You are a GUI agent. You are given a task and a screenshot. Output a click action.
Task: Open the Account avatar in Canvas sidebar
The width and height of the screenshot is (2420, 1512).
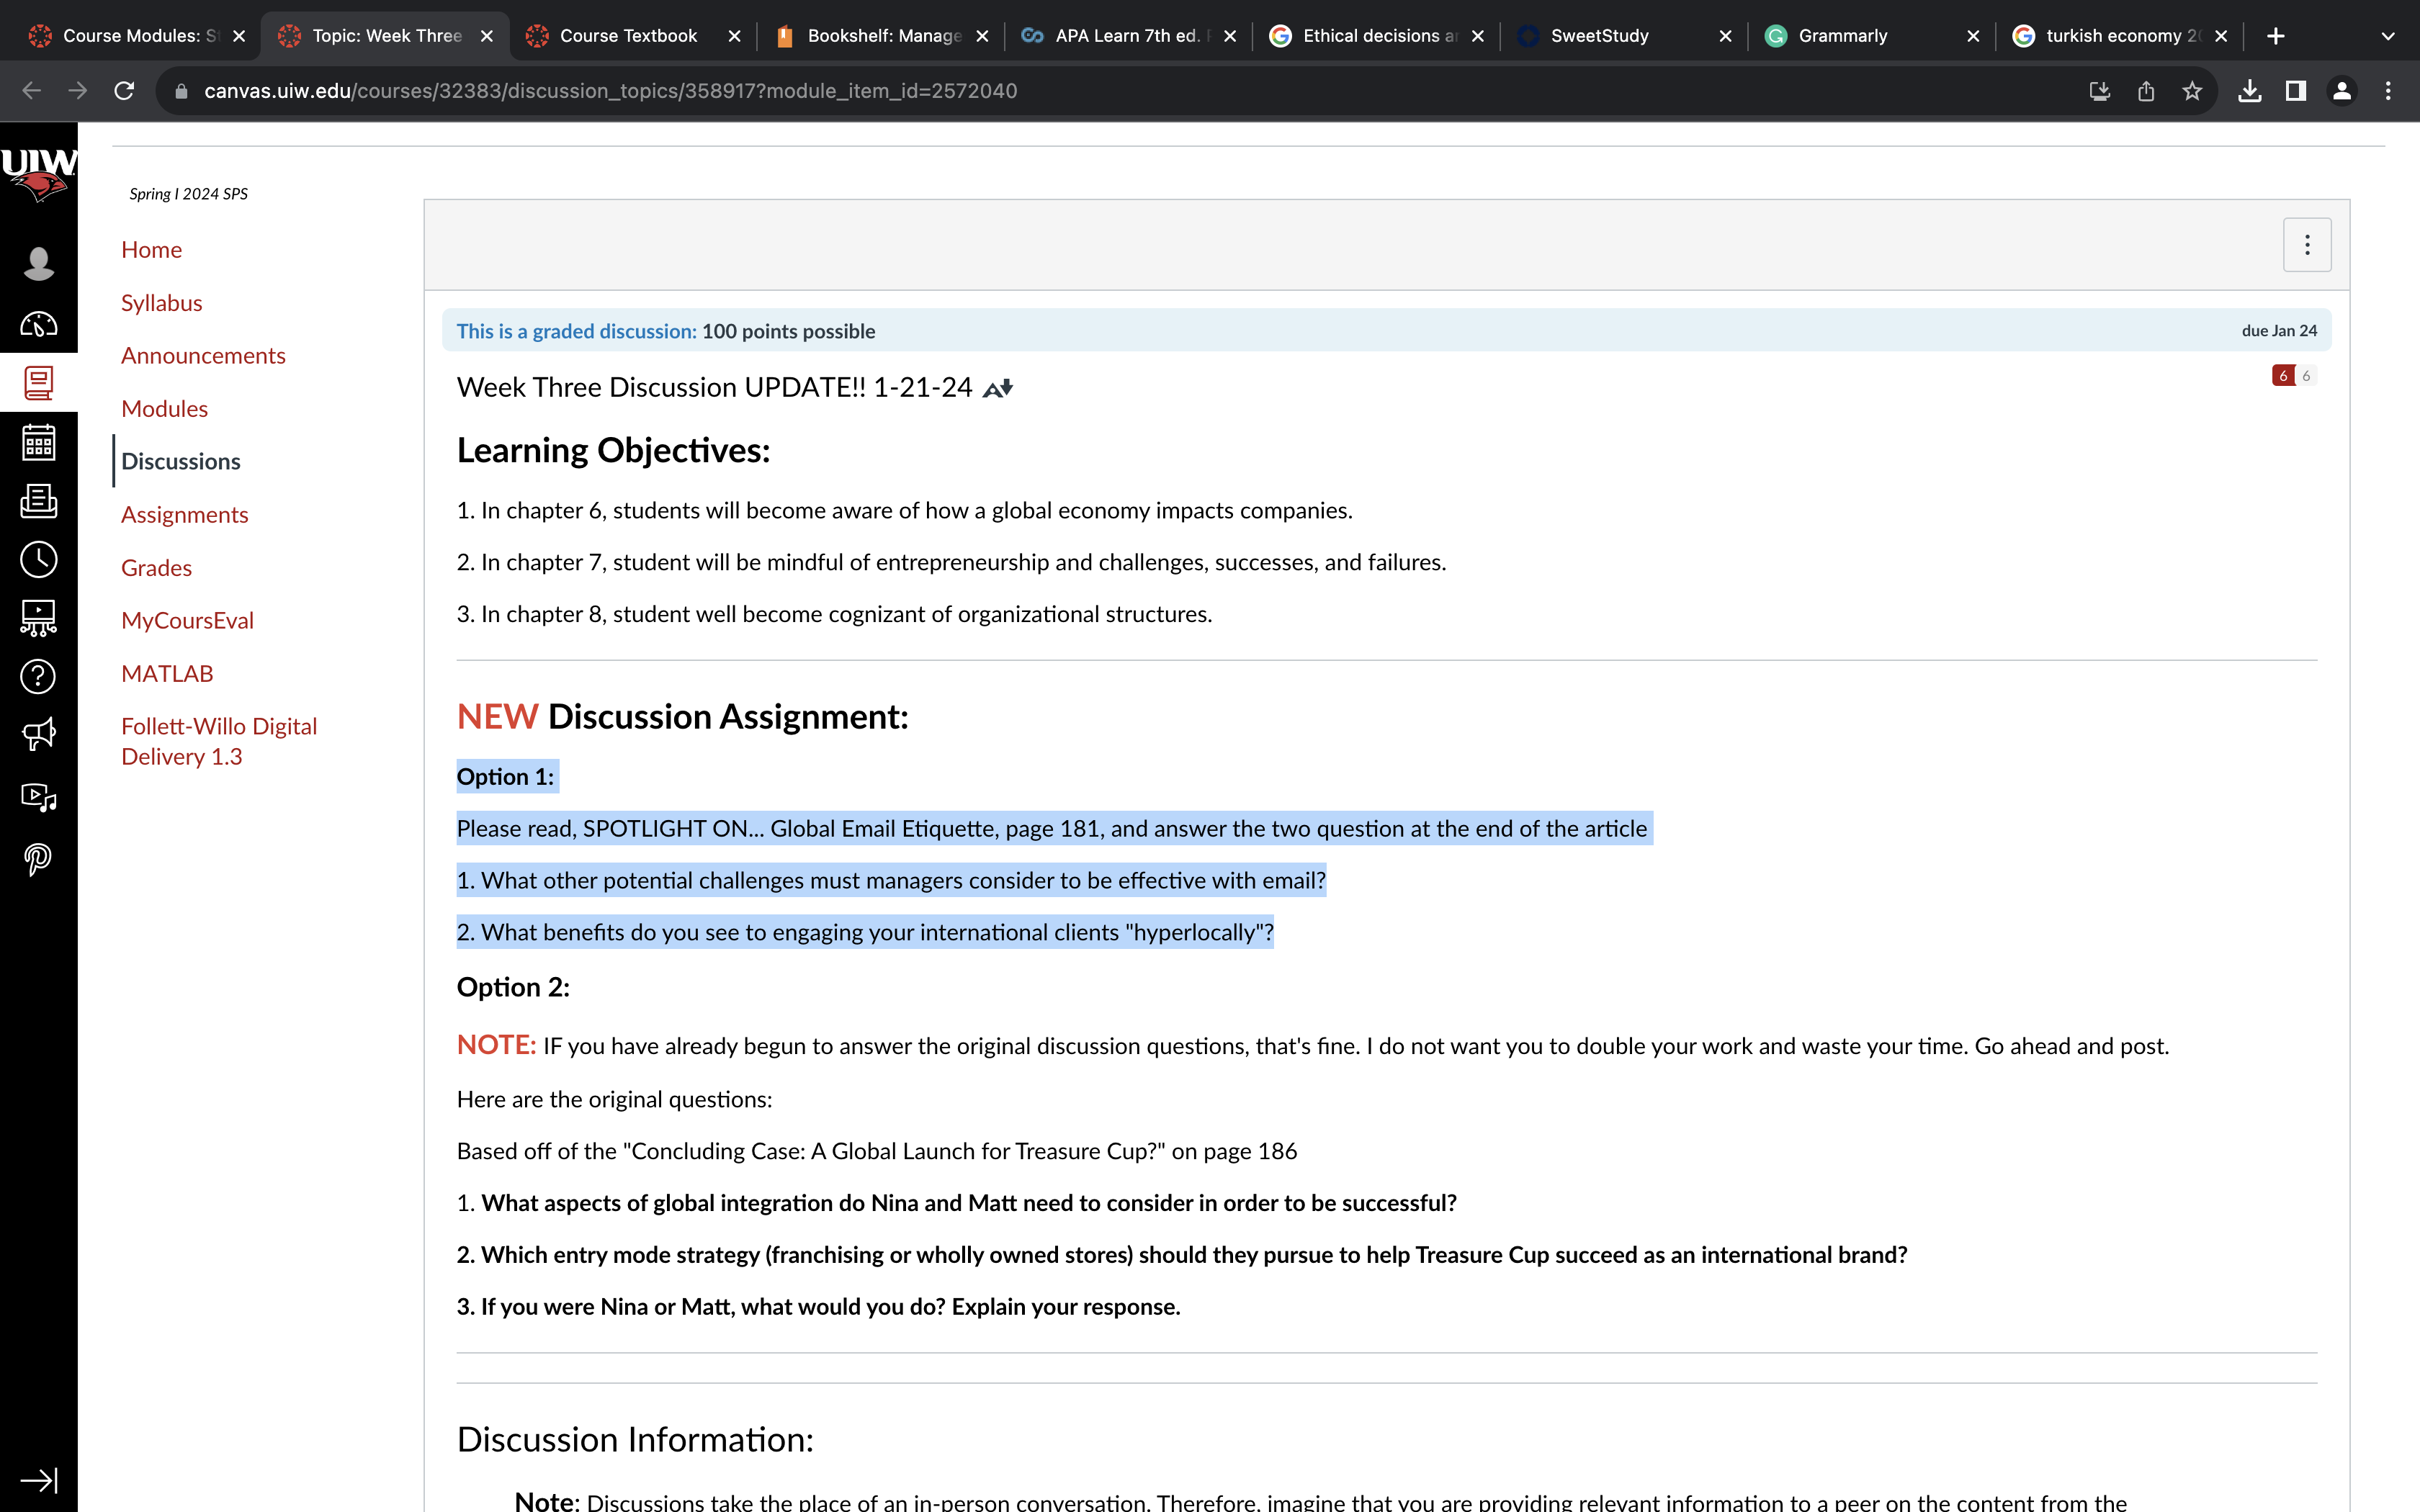[38, 263]
